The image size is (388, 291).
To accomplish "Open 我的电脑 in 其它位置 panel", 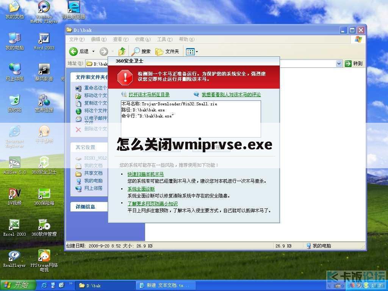I will (89, 181).
